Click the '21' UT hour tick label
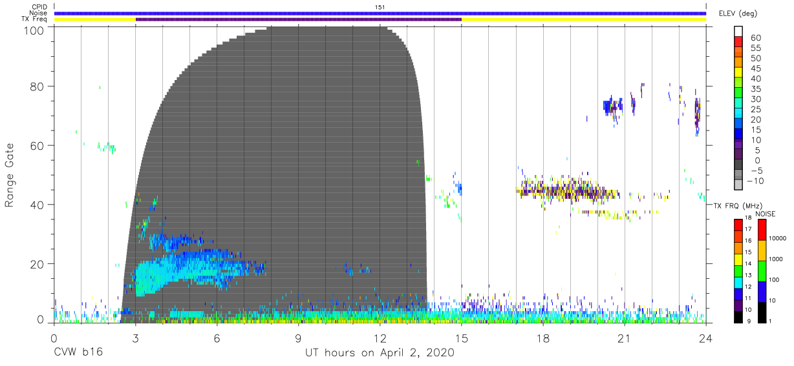 point(625,338)
